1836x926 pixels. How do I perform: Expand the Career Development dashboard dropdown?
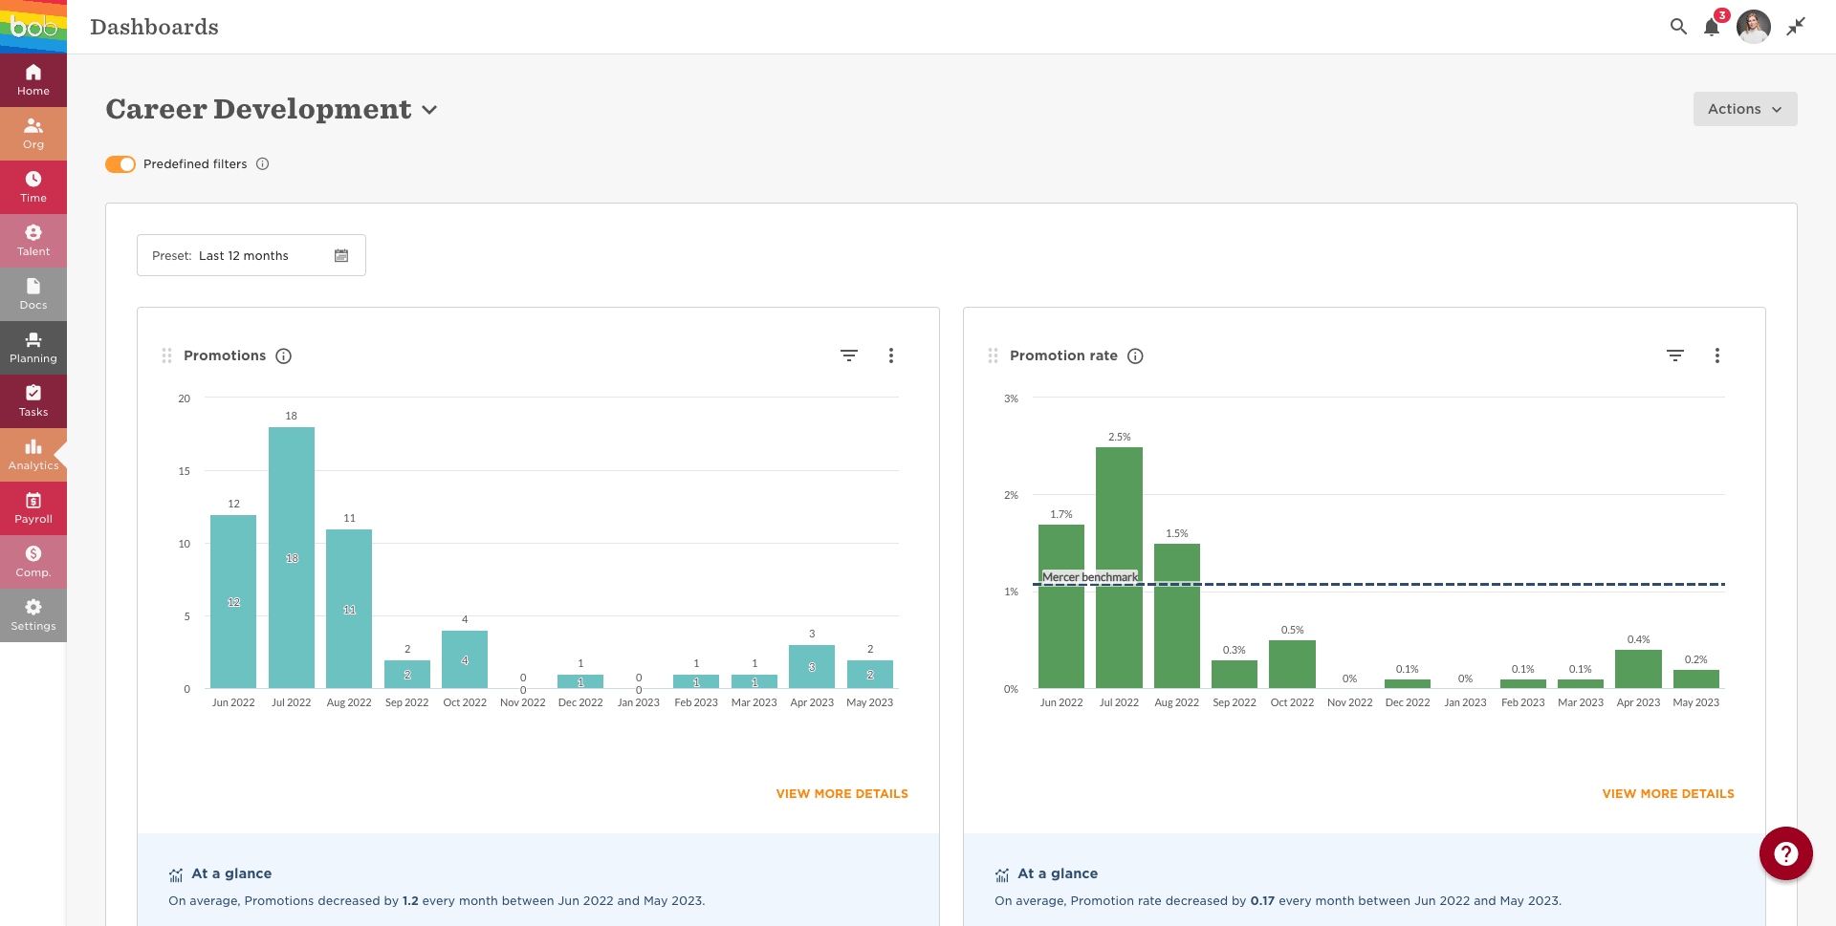(429, 110)
